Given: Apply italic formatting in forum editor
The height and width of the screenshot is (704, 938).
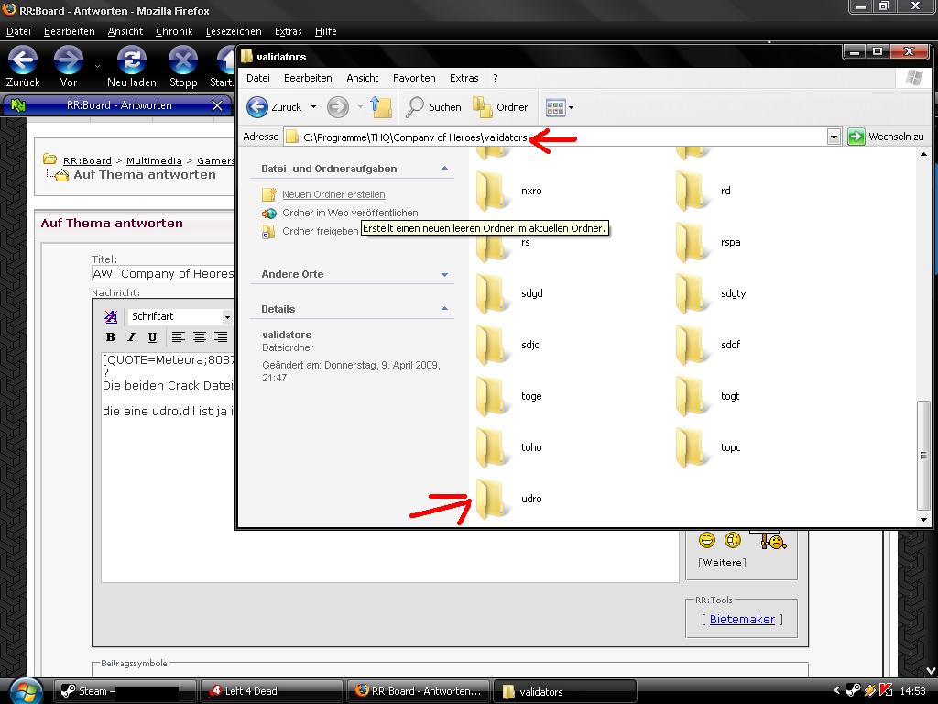Looking at the screenshot, I should pyautogui.click(x=132, y=337).
